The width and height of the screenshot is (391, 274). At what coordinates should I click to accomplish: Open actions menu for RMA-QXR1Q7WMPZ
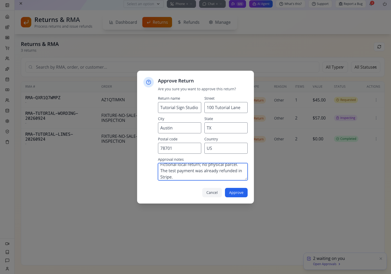point(376,100)
